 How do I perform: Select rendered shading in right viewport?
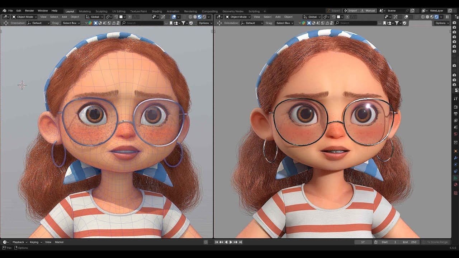[436, 17]
